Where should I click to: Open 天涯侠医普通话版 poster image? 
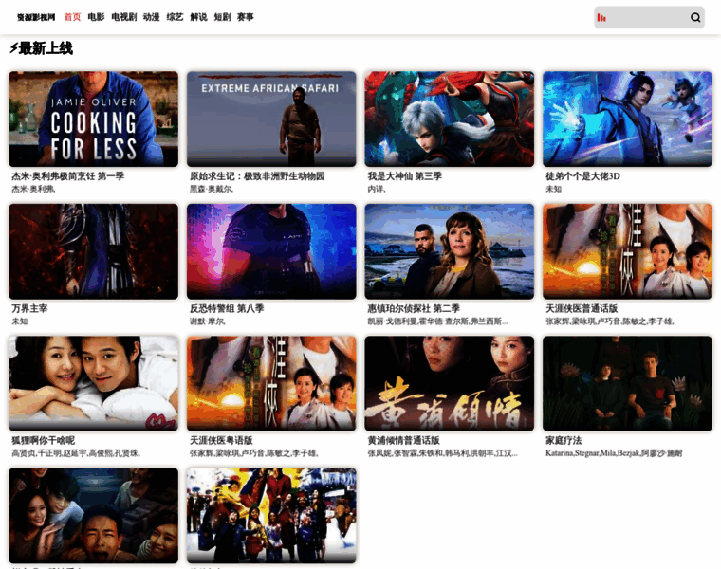[x=627, y=251]
